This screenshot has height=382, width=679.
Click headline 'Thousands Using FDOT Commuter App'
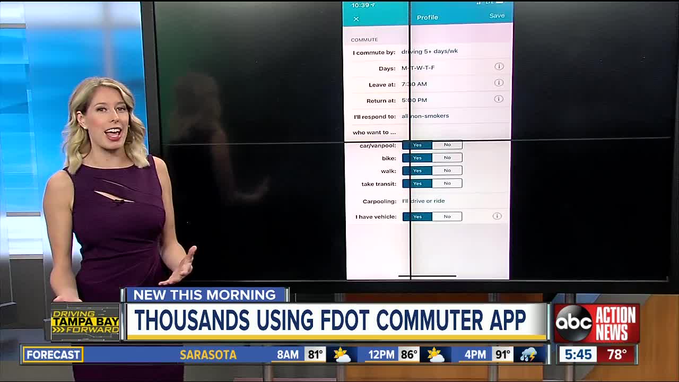point(330,320)
